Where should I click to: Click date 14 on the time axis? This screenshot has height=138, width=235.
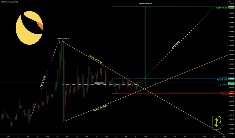tap(57, 136)
